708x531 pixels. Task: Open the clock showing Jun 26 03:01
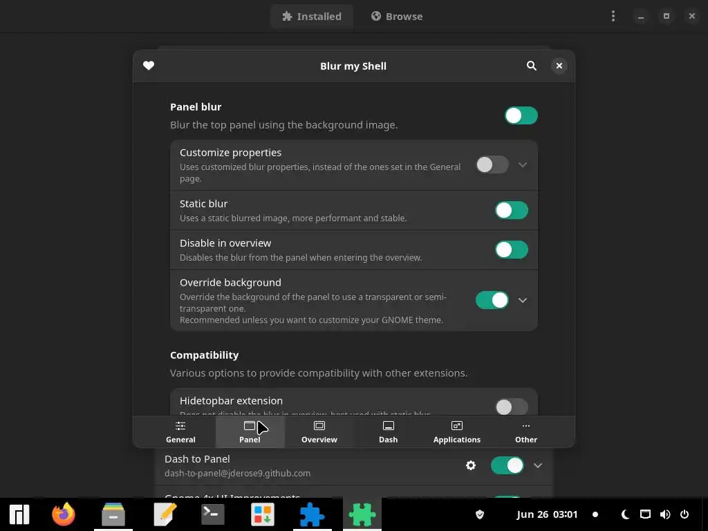tap(547, 514)
